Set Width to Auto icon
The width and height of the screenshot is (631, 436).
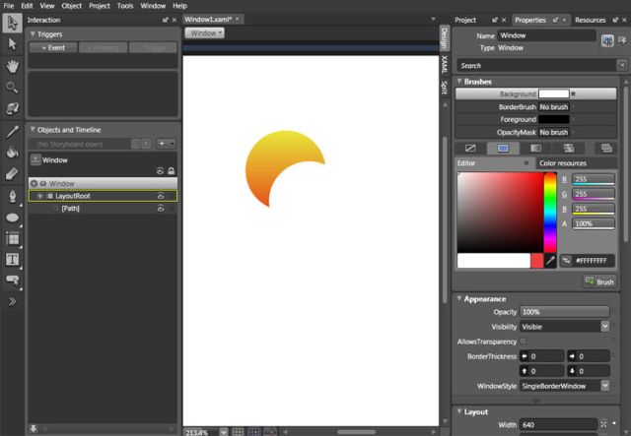pyautogui.click(x=603, y=424)
